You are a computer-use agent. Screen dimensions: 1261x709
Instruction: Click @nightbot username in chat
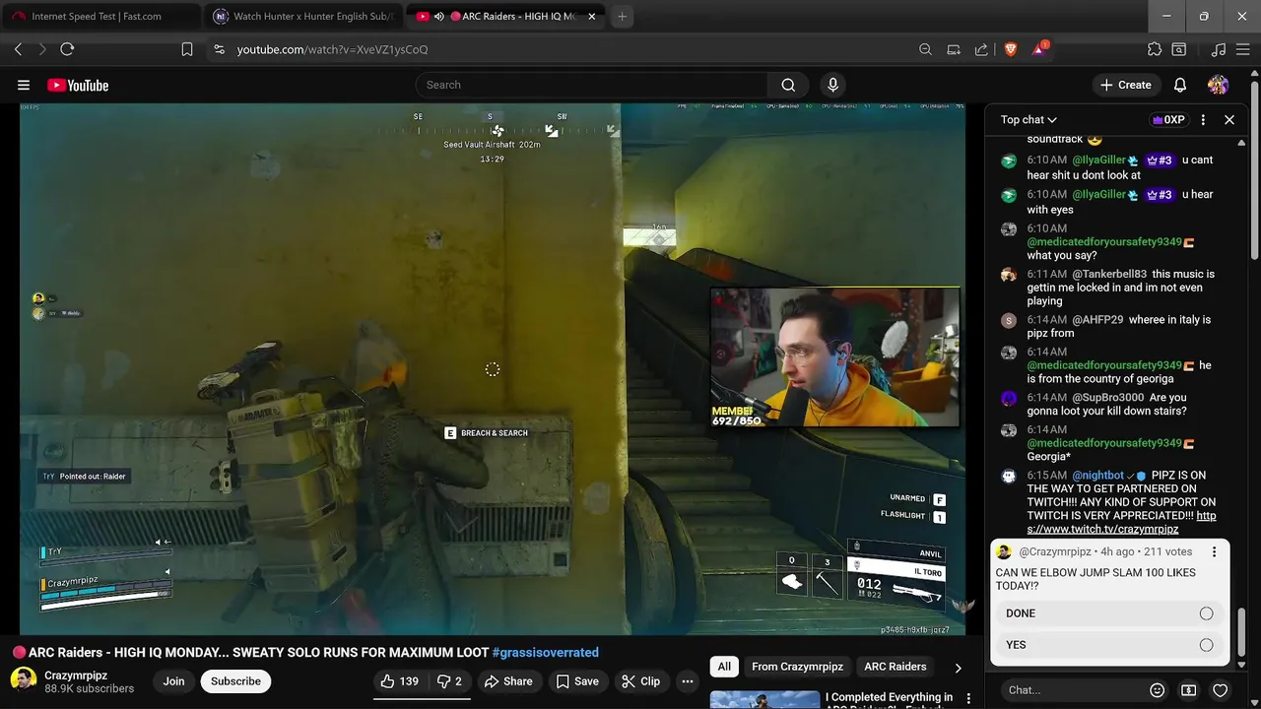[x=1097, y=476]
